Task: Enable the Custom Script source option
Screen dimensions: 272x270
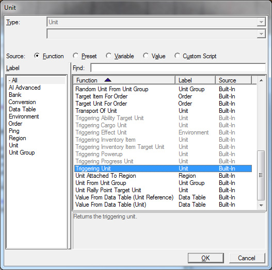Action: tap(177, 56)
